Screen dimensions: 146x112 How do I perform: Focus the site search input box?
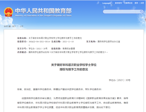[121, 12]
